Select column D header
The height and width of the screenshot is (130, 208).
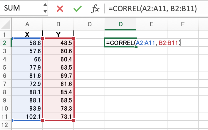tap(120, 24)
